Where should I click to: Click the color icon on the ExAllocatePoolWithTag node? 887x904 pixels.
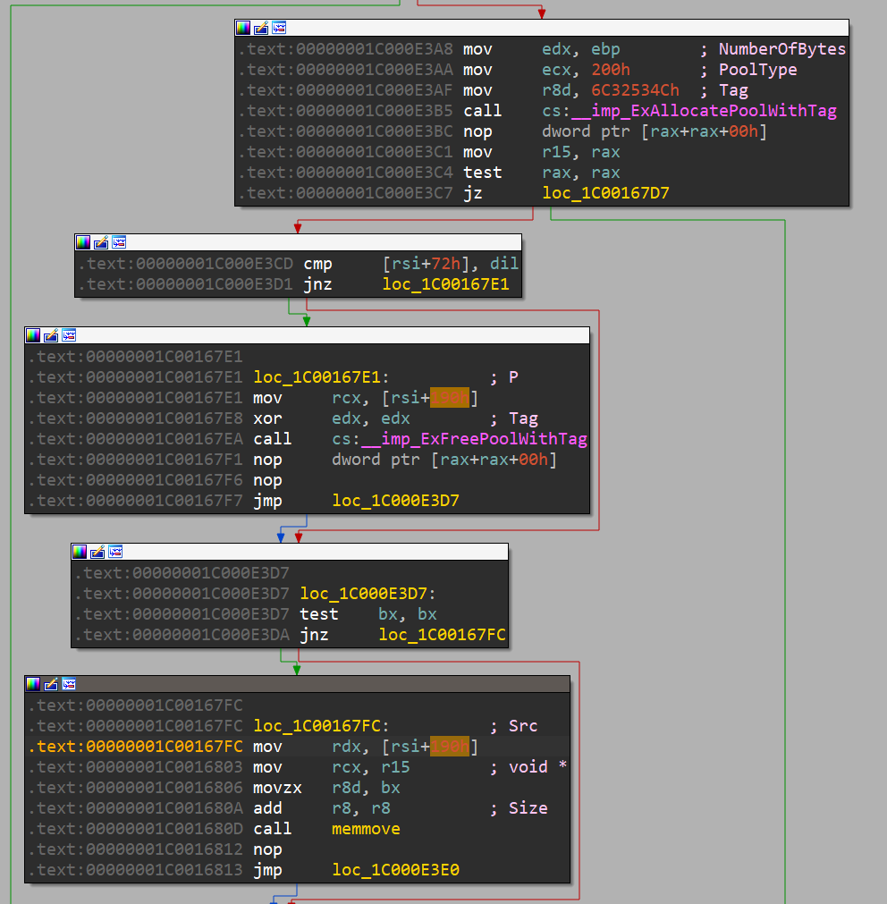click(x=243, y=28)
